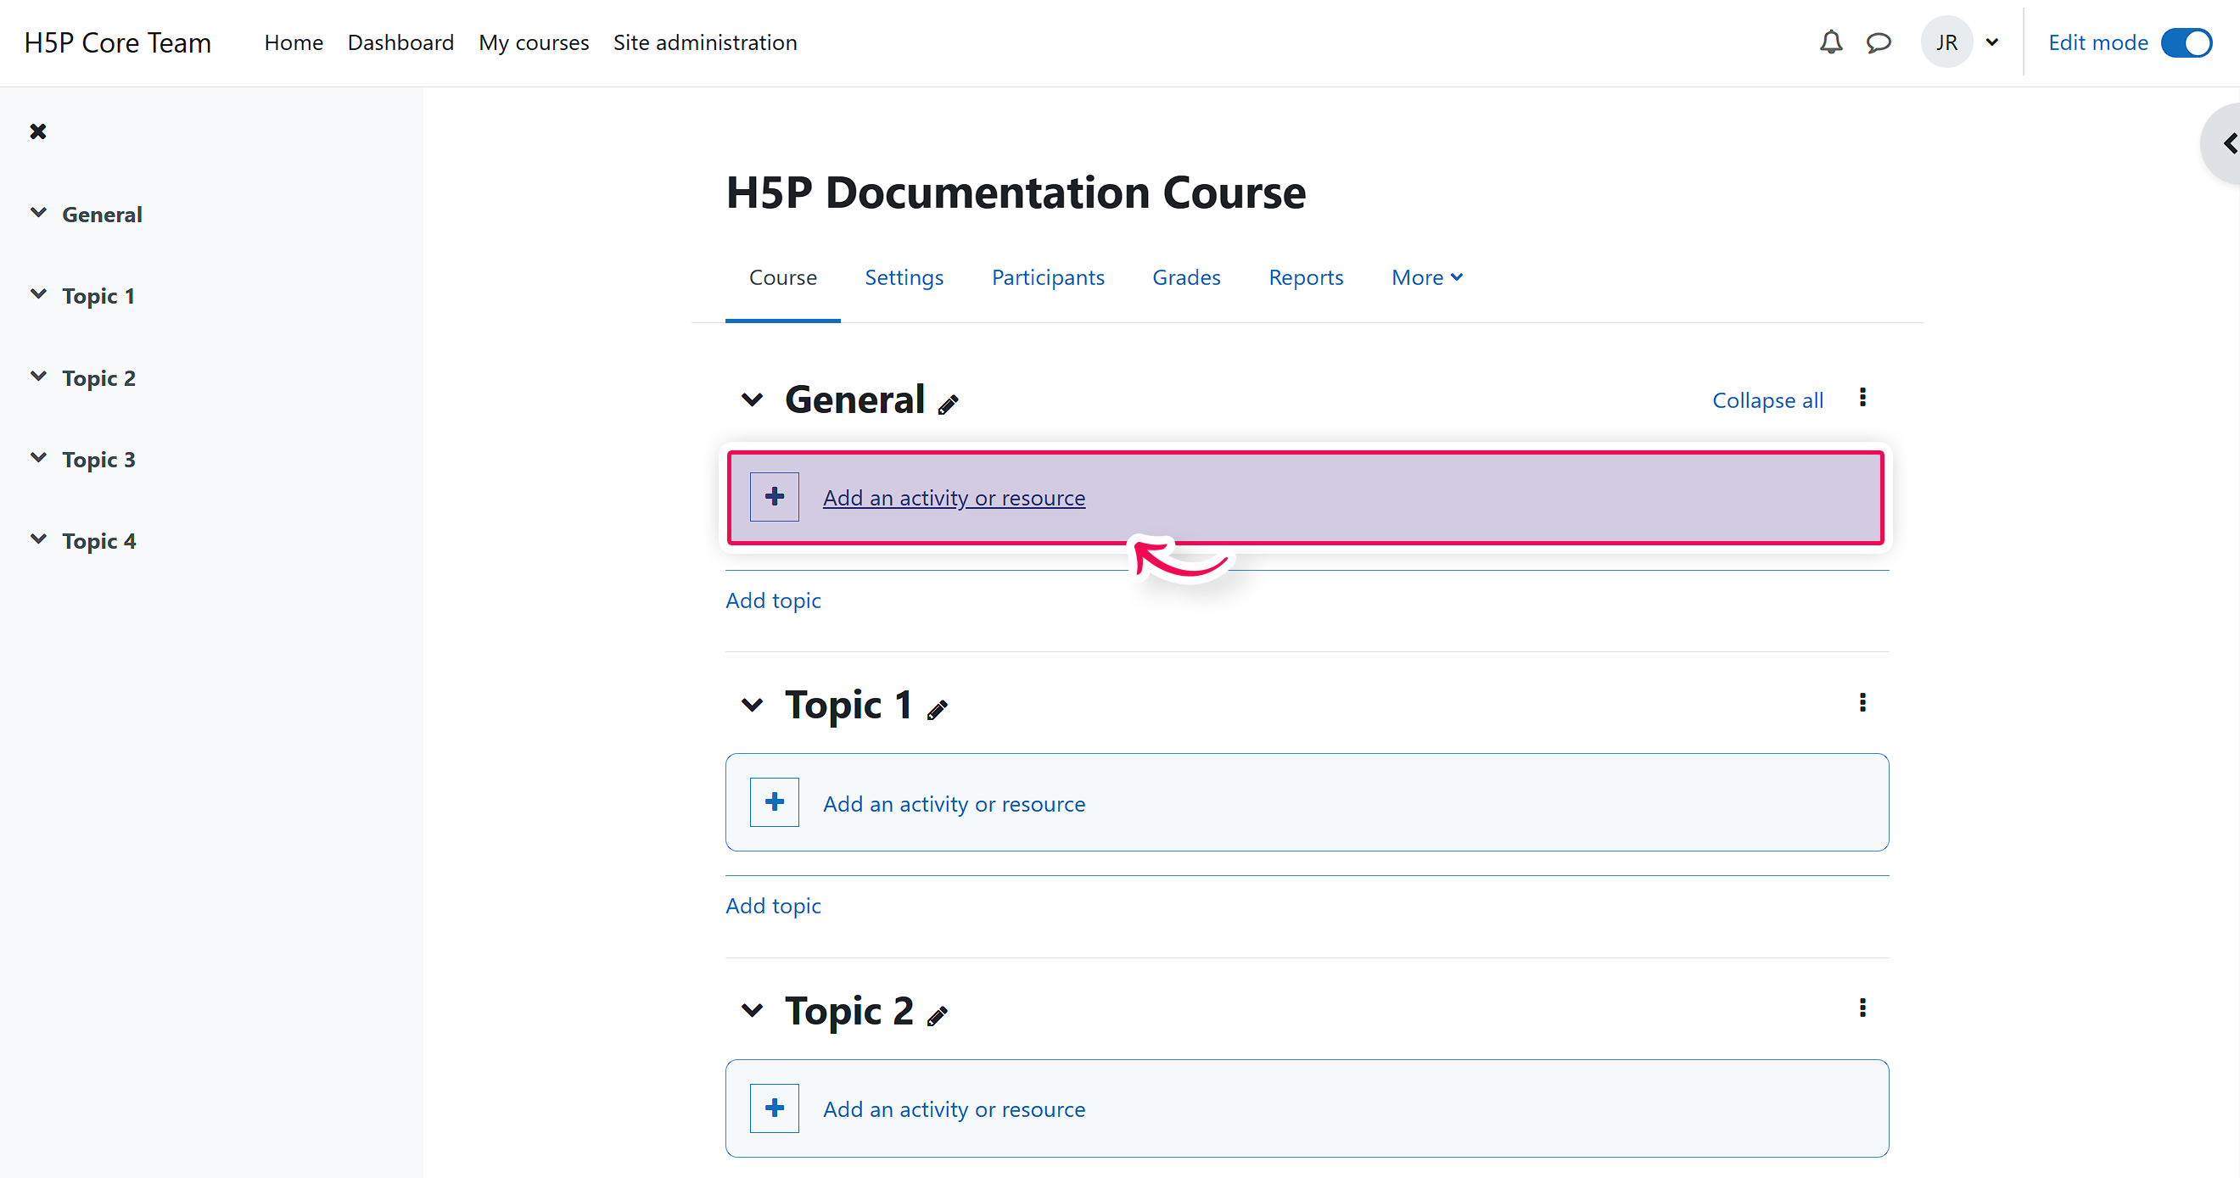Open Site administration
Image resolution: width=2240 pixels, height=1178 pixels.
704,42
